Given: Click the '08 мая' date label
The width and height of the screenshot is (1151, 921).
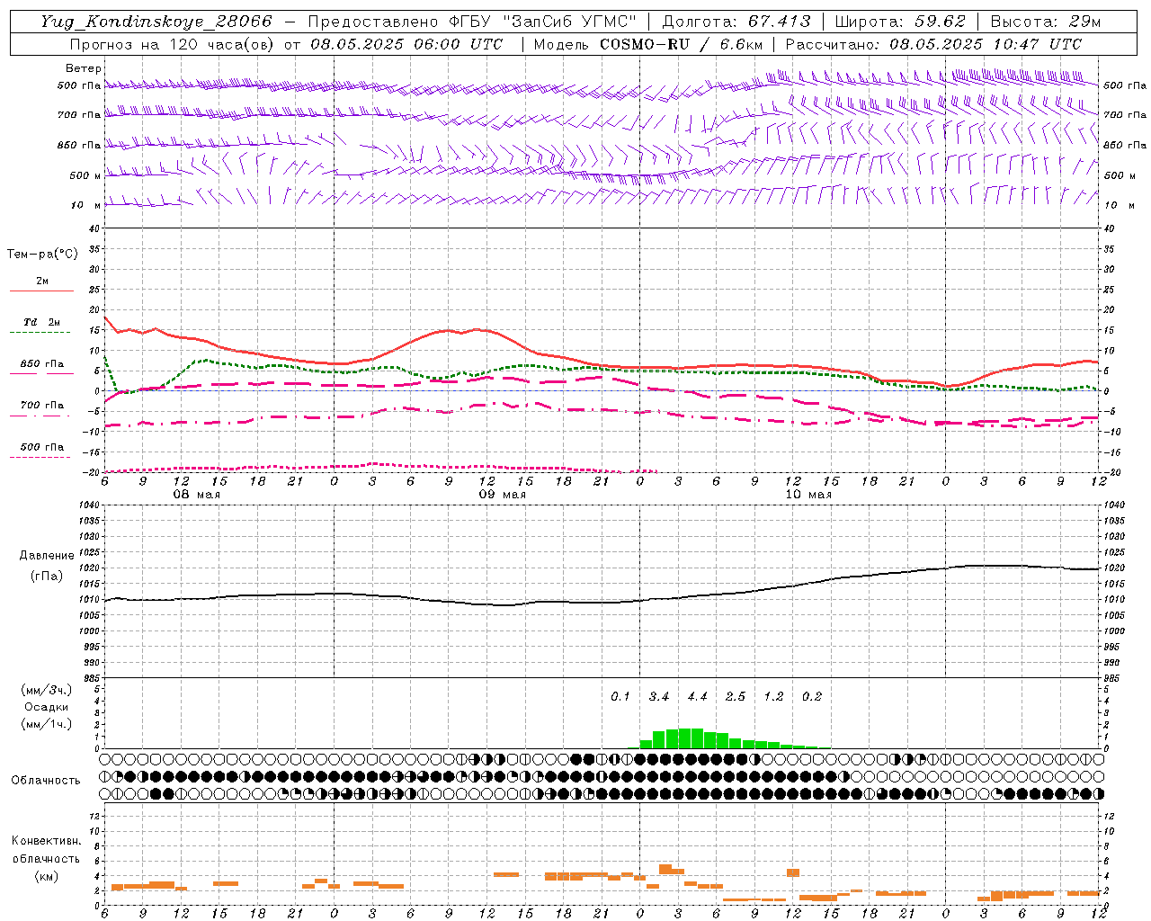Looking at the screenshot, I should (197, 495).
